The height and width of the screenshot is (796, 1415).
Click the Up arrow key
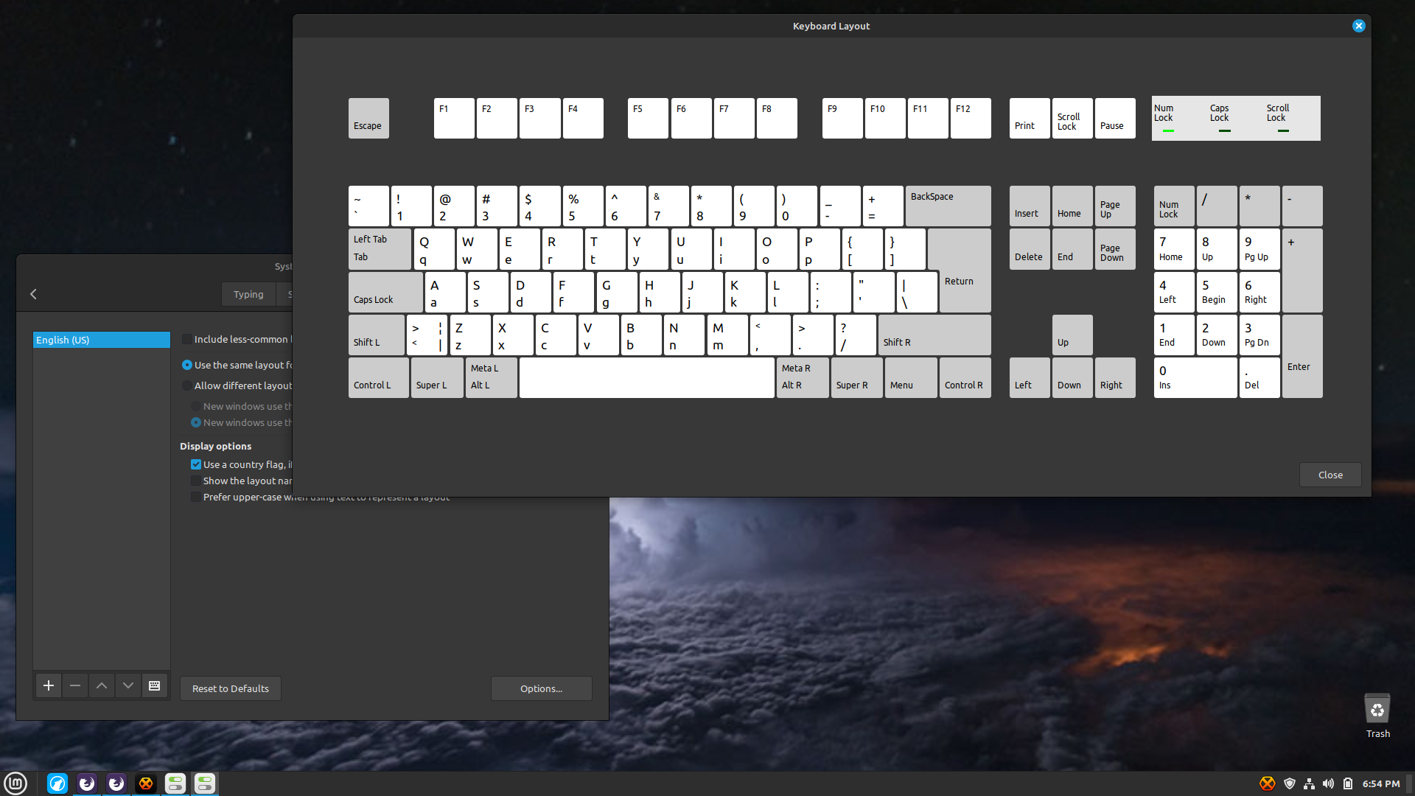point(1072,335)
